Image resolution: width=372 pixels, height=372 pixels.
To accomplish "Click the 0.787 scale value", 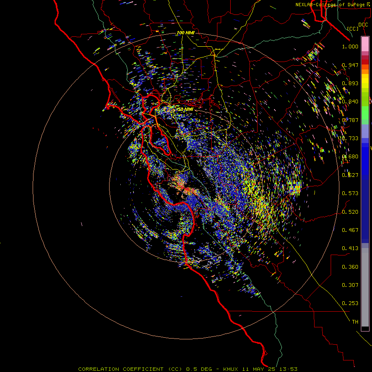I will (x=350, y=120).
